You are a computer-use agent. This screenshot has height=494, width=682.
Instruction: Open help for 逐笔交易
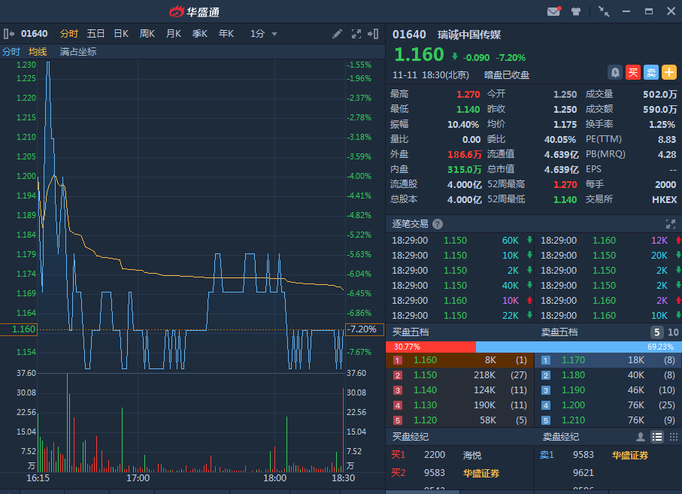[x=438, y=224]
